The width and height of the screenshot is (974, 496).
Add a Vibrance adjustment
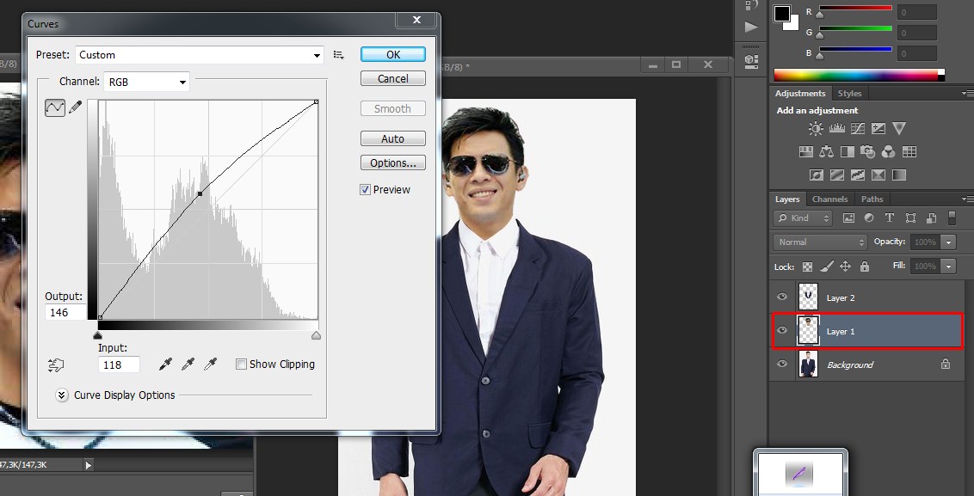pyautogui.click(x=899, y=129)
